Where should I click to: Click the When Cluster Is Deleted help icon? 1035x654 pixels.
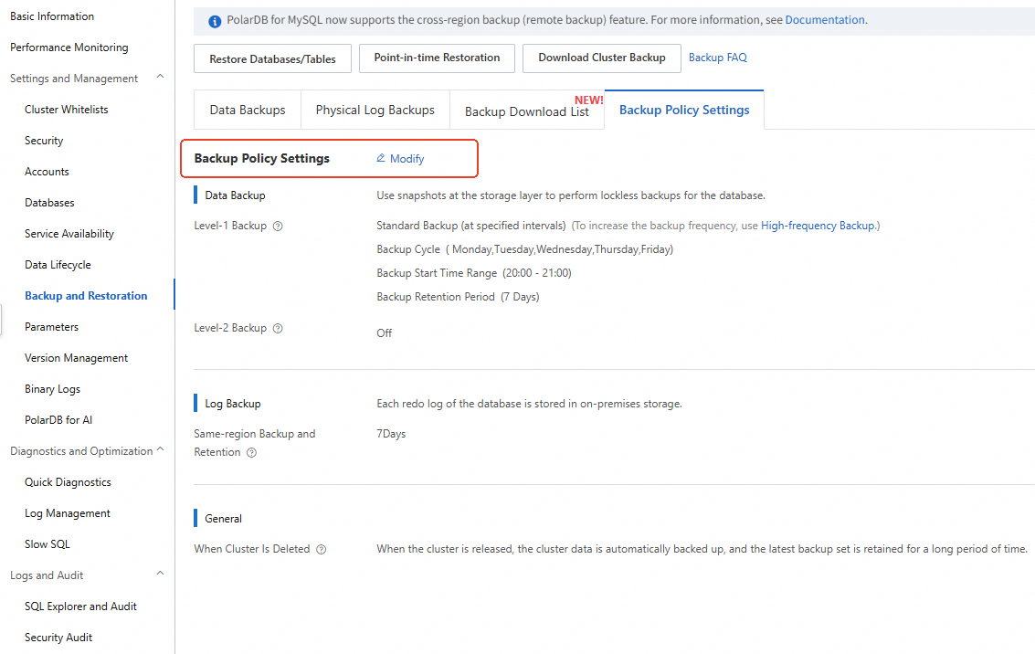322,549
